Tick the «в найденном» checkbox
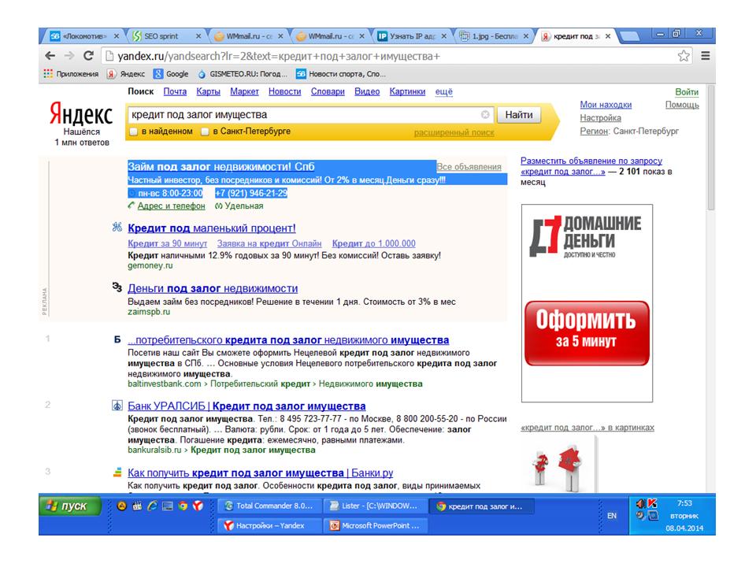Image resolution: width=756 pixels, height=567 pixels. (134, 132)
